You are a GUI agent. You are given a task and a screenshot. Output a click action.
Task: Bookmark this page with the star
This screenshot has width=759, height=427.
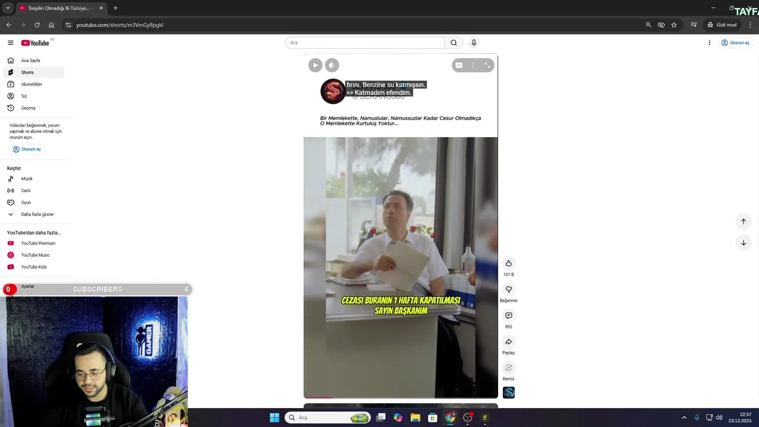[674, 25]
